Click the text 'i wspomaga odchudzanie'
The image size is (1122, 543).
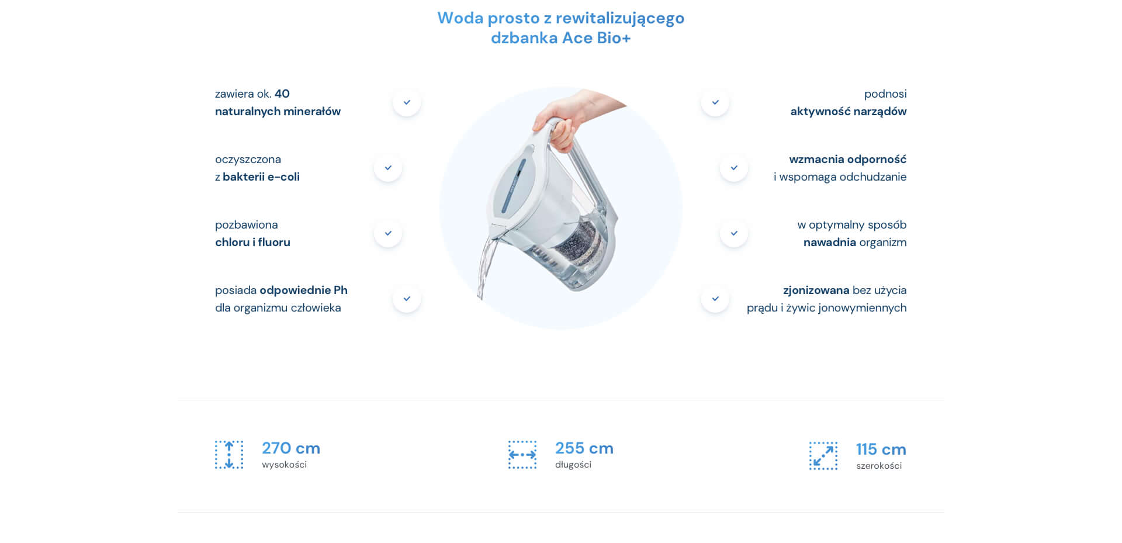pos(840,177)
